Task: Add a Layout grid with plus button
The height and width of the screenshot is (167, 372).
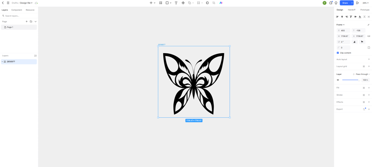Action: coord(369,67)
